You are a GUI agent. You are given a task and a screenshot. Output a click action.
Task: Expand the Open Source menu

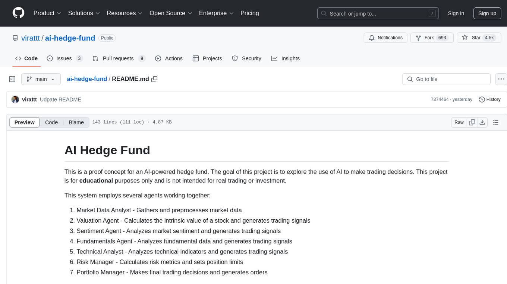point(171,13)
